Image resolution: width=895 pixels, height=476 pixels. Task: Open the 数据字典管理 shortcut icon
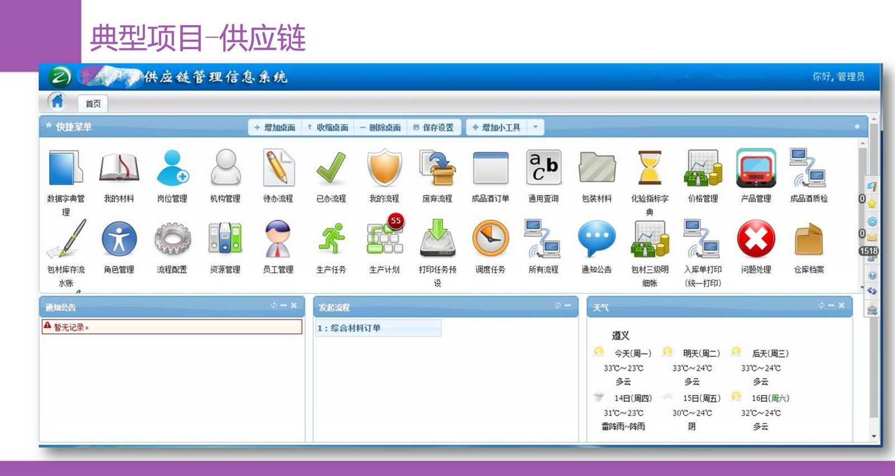click(65, 168)
